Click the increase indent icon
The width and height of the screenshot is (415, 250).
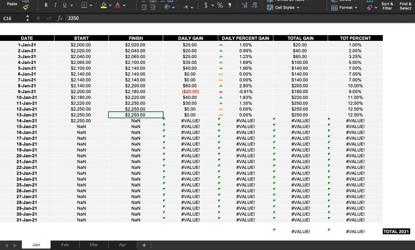[x=153, y=8]
